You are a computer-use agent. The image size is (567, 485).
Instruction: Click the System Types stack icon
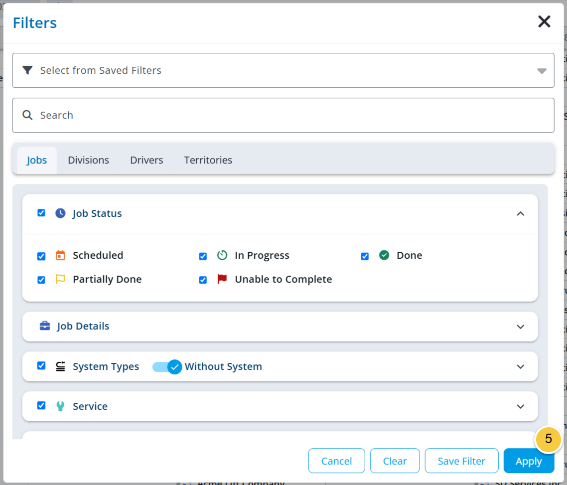(60, 366)
